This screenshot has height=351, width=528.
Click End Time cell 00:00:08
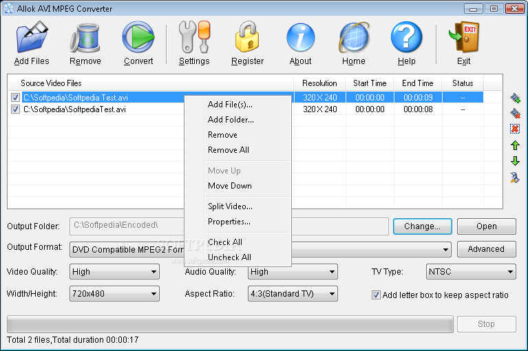[x=418, y=109]
